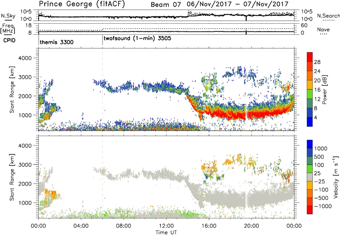Image resolution: width=340 pixels, height=235 pixels.
Task: Click the 'twofsound (1-min) 3505' CPID text
Action: point(137,39)
